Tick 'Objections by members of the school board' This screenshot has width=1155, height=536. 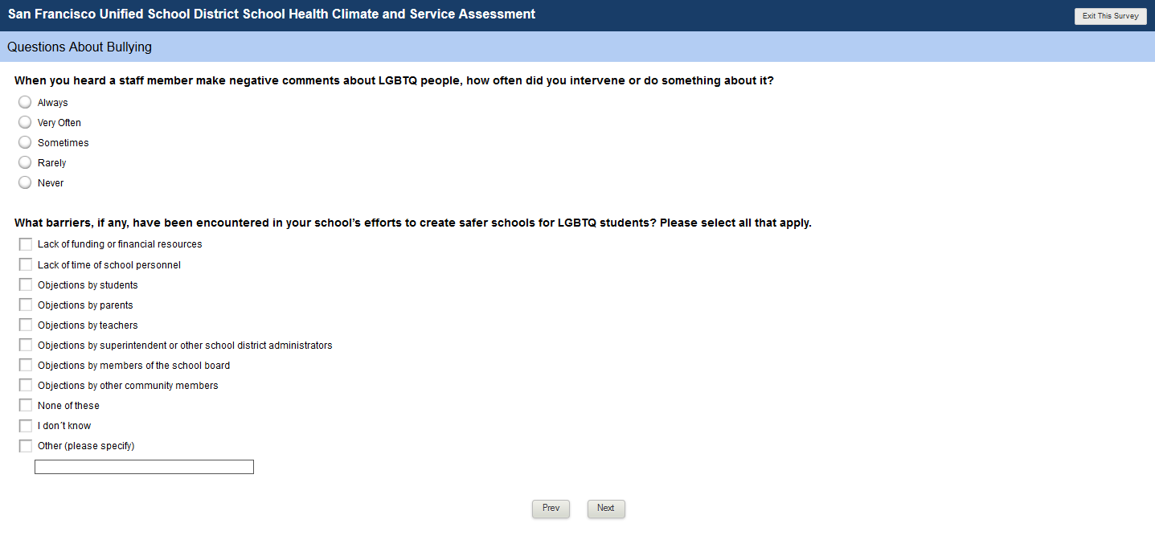[26, 365]
